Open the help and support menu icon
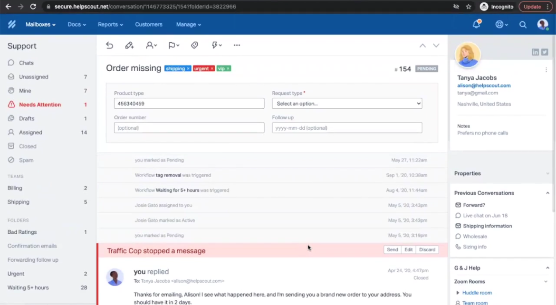This screenshot has width=556, height=305. (x=501, y=25)
